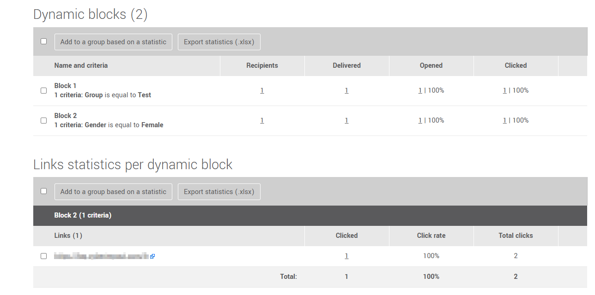Click 'Export statistics (.xlsx)' in Links statistics
This screenshot has width=595, height=295.
[219, 192]
